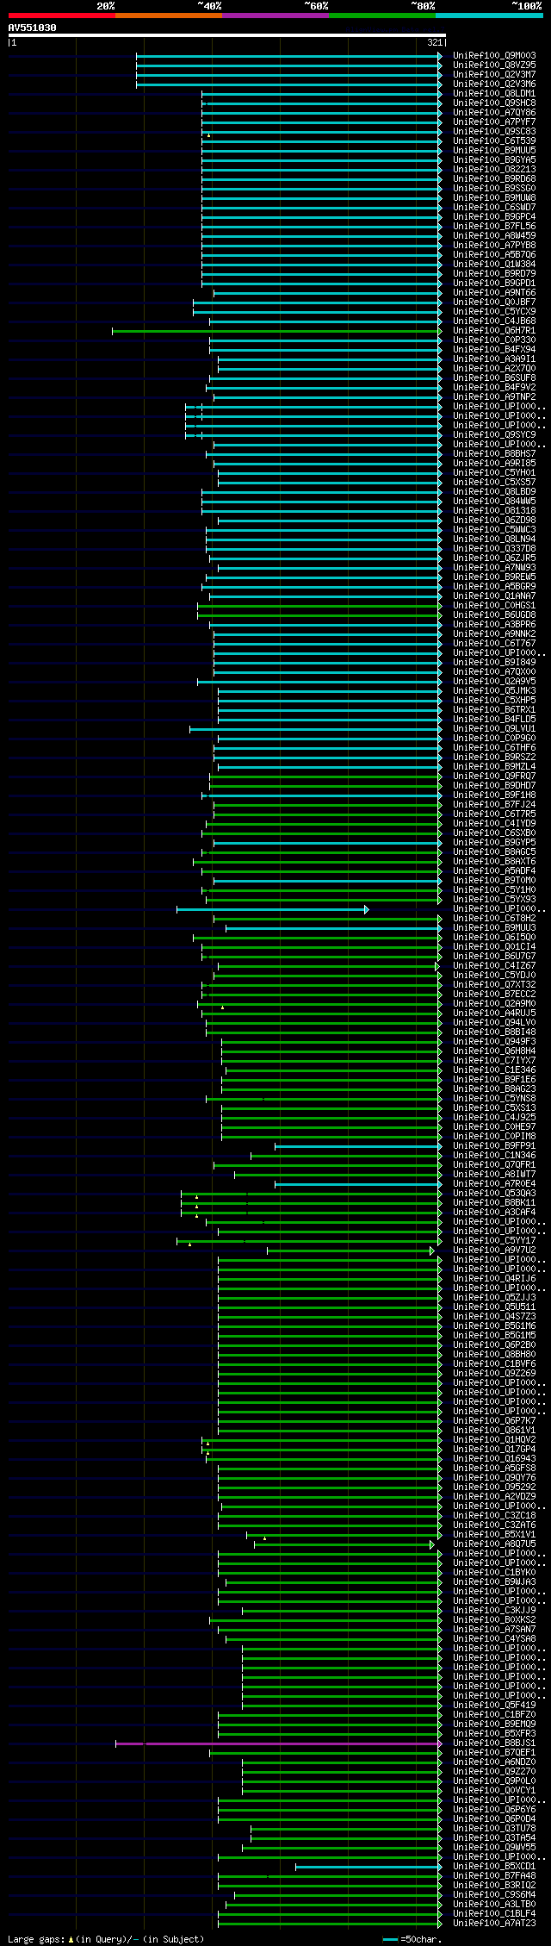
Task: Open hit UniRef100_C1N346
Action: point(494,1156)
